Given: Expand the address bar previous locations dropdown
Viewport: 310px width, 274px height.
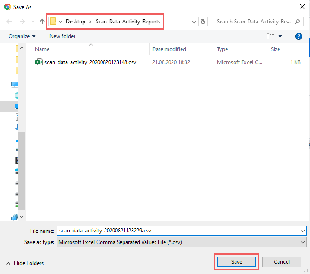Looking at the screenshot, I should coord(194,22).
